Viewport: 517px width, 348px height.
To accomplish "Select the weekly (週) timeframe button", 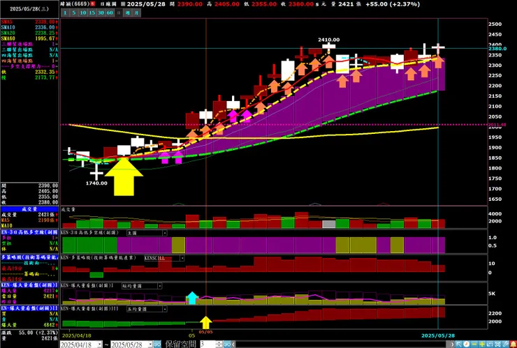I will (128, 13).
